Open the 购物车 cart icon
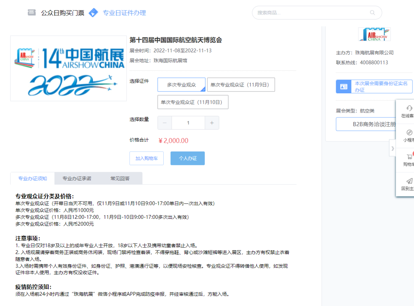Image resolution: width=414 pixels, height=306 pixels. point(409,157)
